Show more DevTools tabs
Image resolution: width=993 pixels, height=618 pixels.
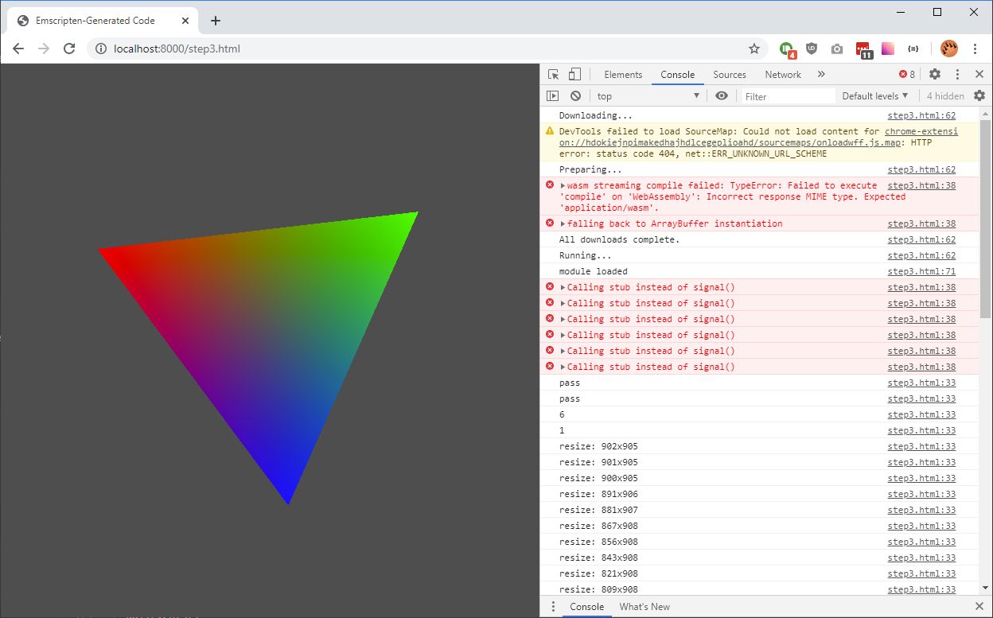point(821,74)
